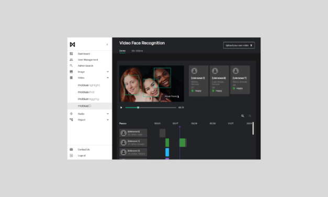Click the Audio section icon
Viewport: 328px width, 197px height.
point(71,114)
